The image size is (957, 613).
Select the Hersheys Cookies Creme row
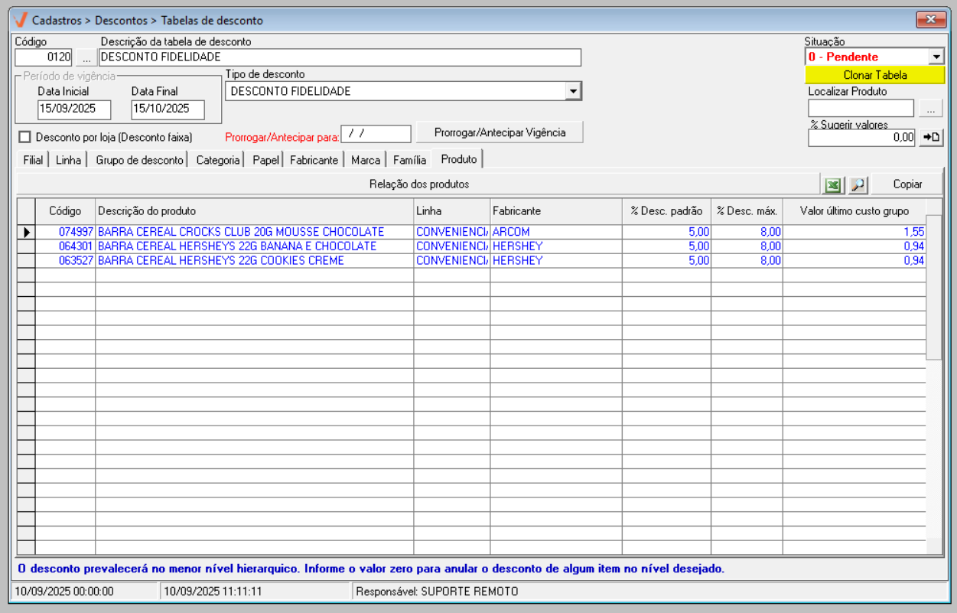tap(221, 261)
